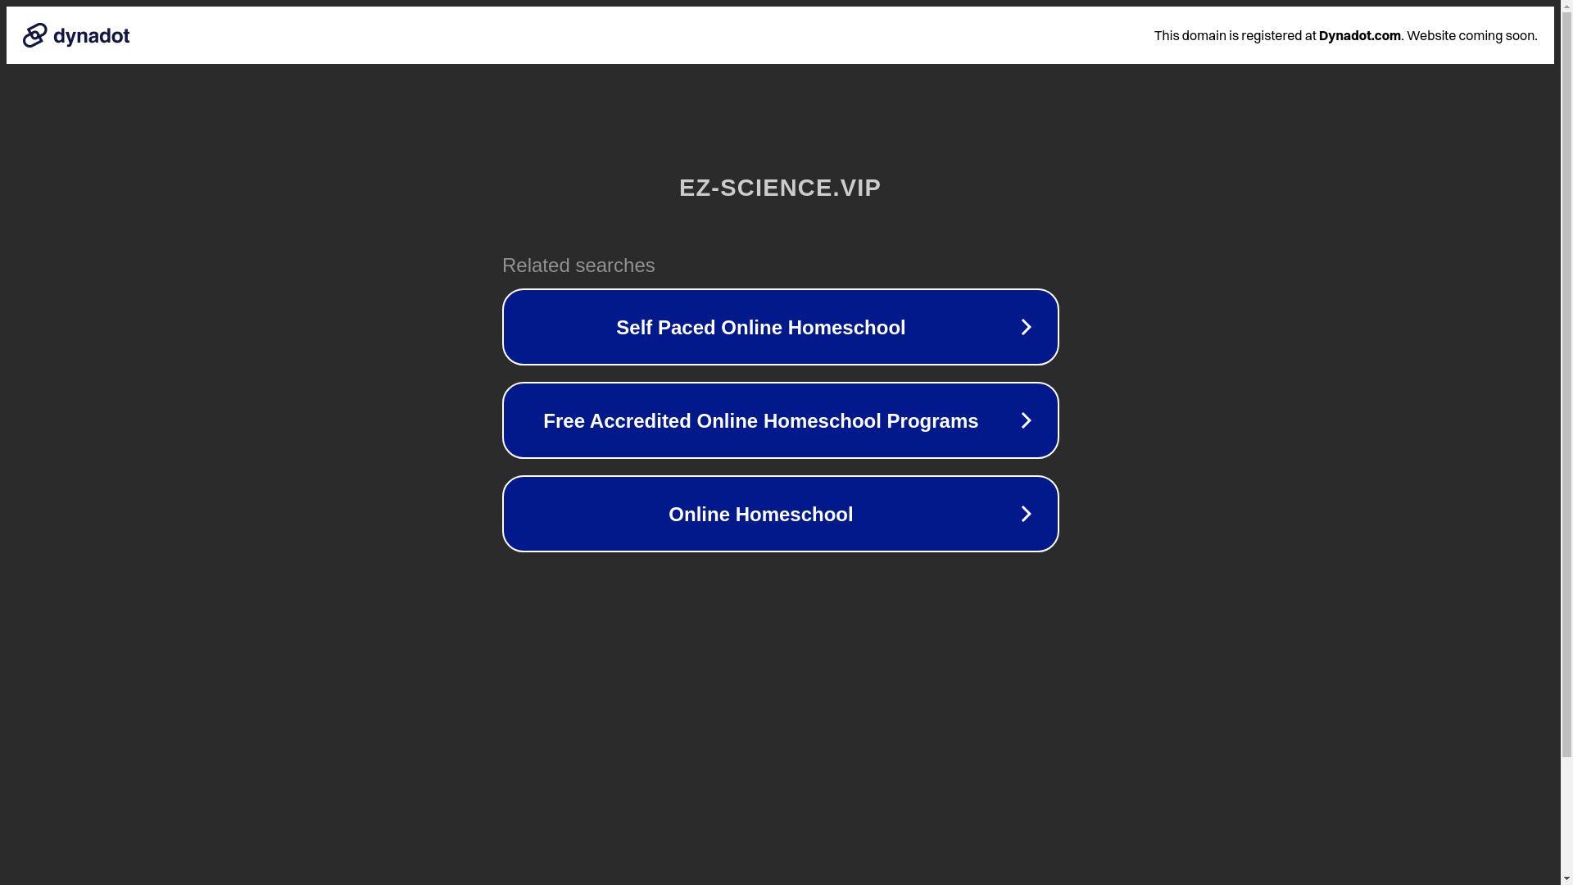
Task: Open the Online Homeschool search result
Action: 780,514
